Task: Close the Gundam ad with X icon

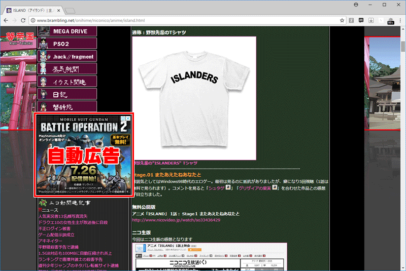Action: 128,119
